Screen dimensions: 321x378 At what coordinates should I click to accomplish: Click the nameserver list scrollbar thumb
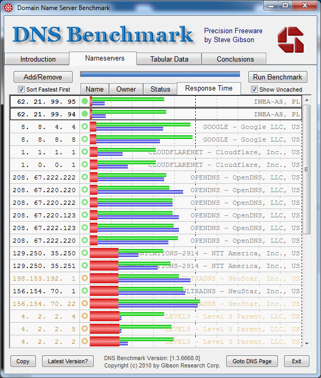[307, 169]
